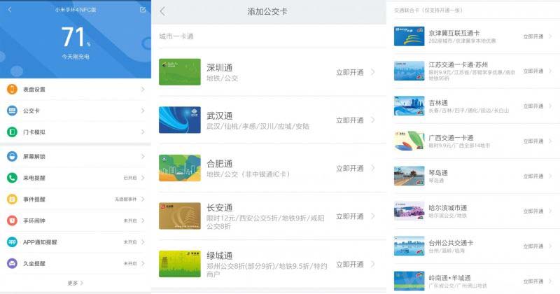Tap 立即开通 for 深圳通
Image resolution: width=560 pixels, height=294 pixels.
click(x=349, y=72)
